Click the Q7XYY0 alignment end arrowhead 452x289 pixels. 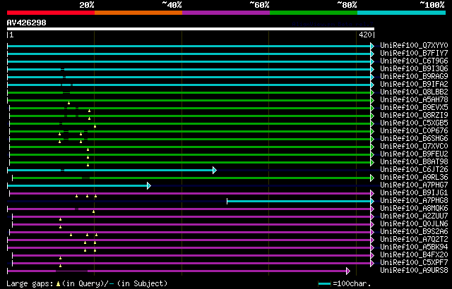372,46
